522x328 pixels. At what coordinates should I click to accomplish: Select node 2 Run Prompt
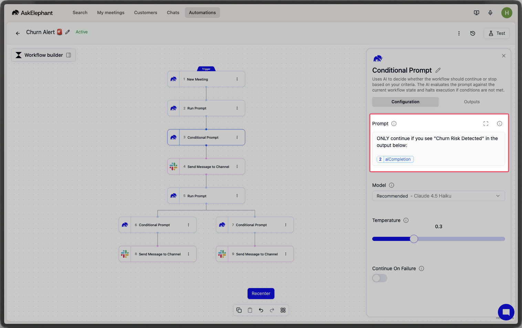click(206, 108)
